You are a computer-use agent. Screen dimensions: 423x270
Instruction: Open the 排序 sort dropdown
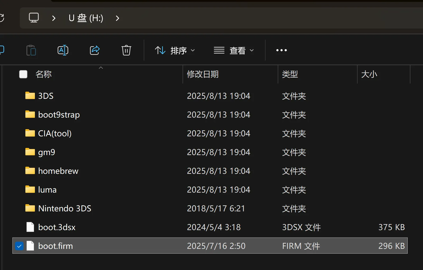pyautogui.click(x=175, y=50)
